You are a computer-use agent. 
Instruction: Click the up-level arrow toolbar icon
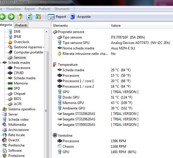point(20,17)
